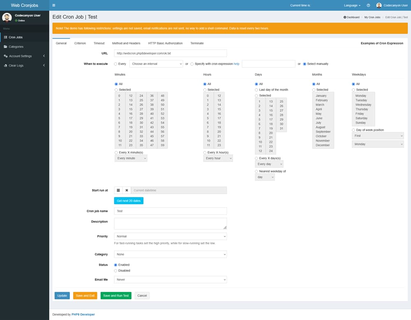Image resolution: width=411 pixels, height=320 pixels.
Task: Open Priority Normal dropdown
Action: click(171, 237)
